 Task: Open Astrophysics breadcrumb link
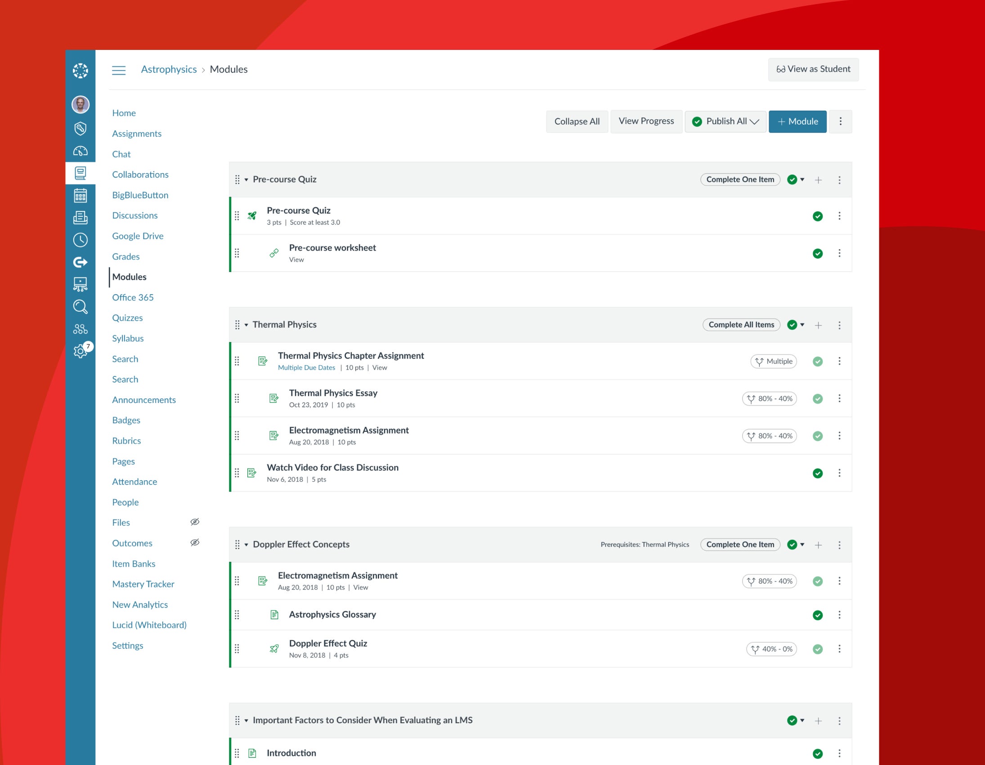[169, 69]
